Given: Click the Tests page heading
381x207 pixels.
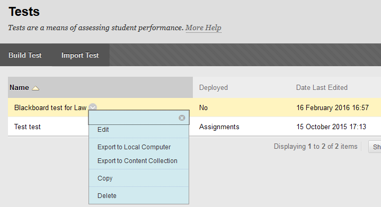Looking at the screenshot, I should pos(24,12).
